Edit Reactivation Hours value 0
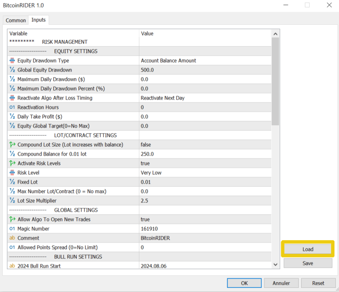 [205, 107]
